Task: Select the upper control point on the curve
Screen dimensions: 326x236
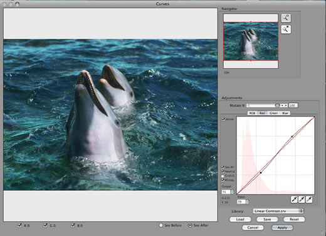Action: (292, 136)
